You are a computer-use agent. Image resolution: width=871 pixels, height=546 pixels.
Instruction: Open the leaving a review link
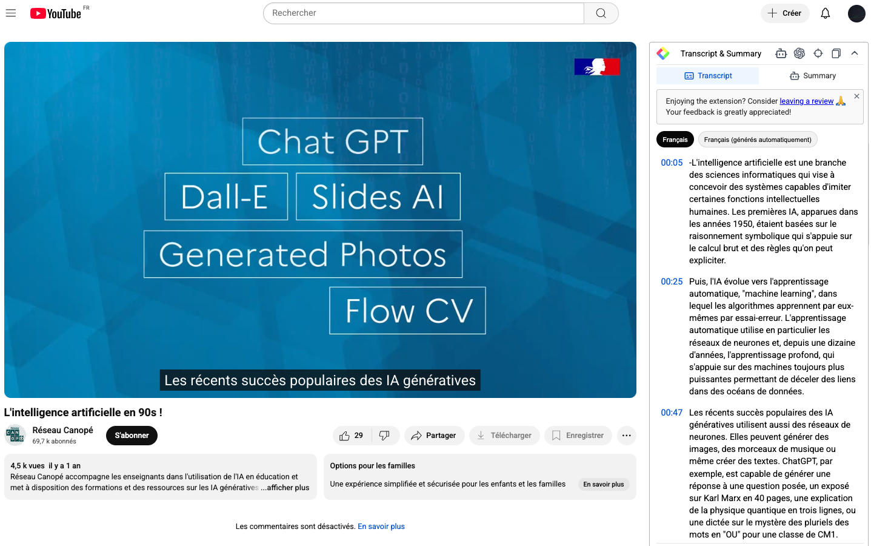tap(806, 101)
